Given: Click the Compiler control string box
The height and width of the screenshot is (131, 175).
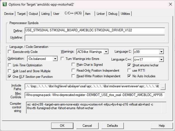Looking at the screenshot, I should tap(96, 108).
